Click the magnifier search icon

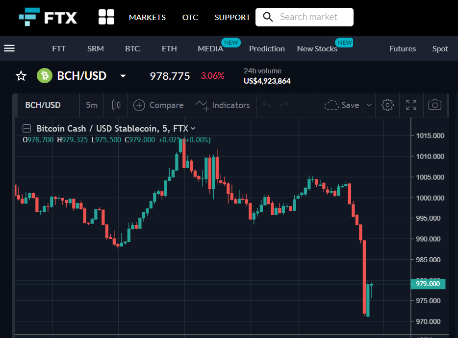(x=268, y=17)
